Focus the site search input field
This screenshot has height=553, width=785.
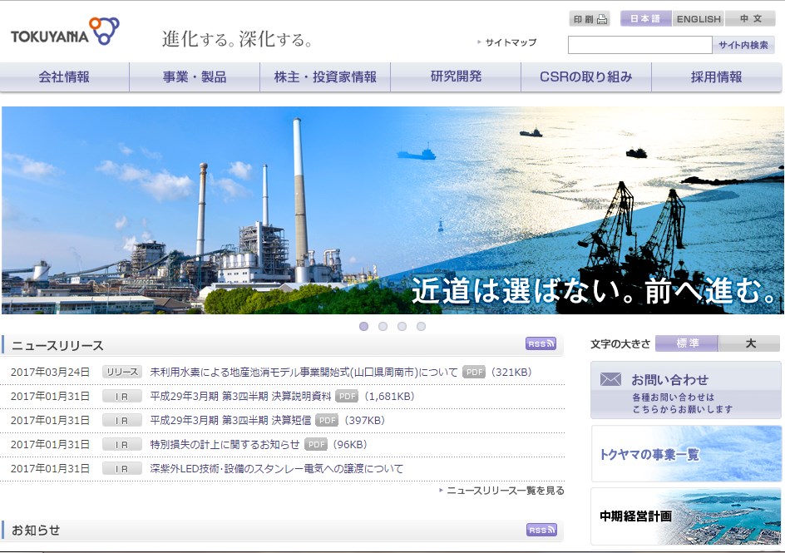pos(639,45)
